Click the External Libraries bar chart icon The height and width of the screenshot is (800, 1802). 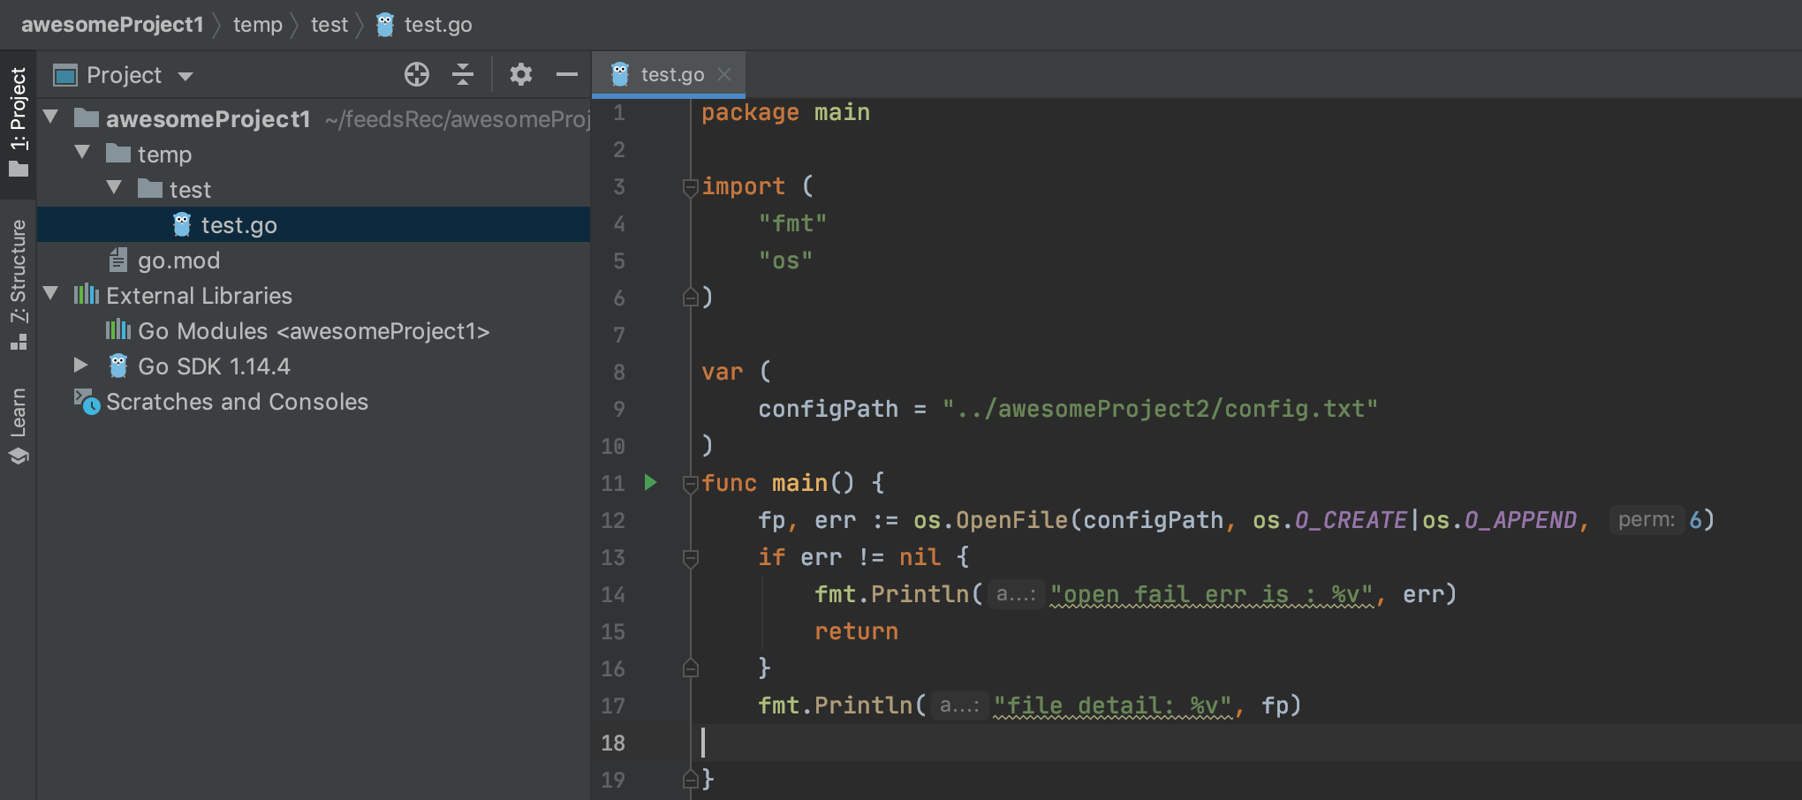tap(87, 295)
